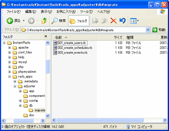This screenshot has width=169, height=131.
Task: Select the apache folder icon in tree
Action: 15,47
